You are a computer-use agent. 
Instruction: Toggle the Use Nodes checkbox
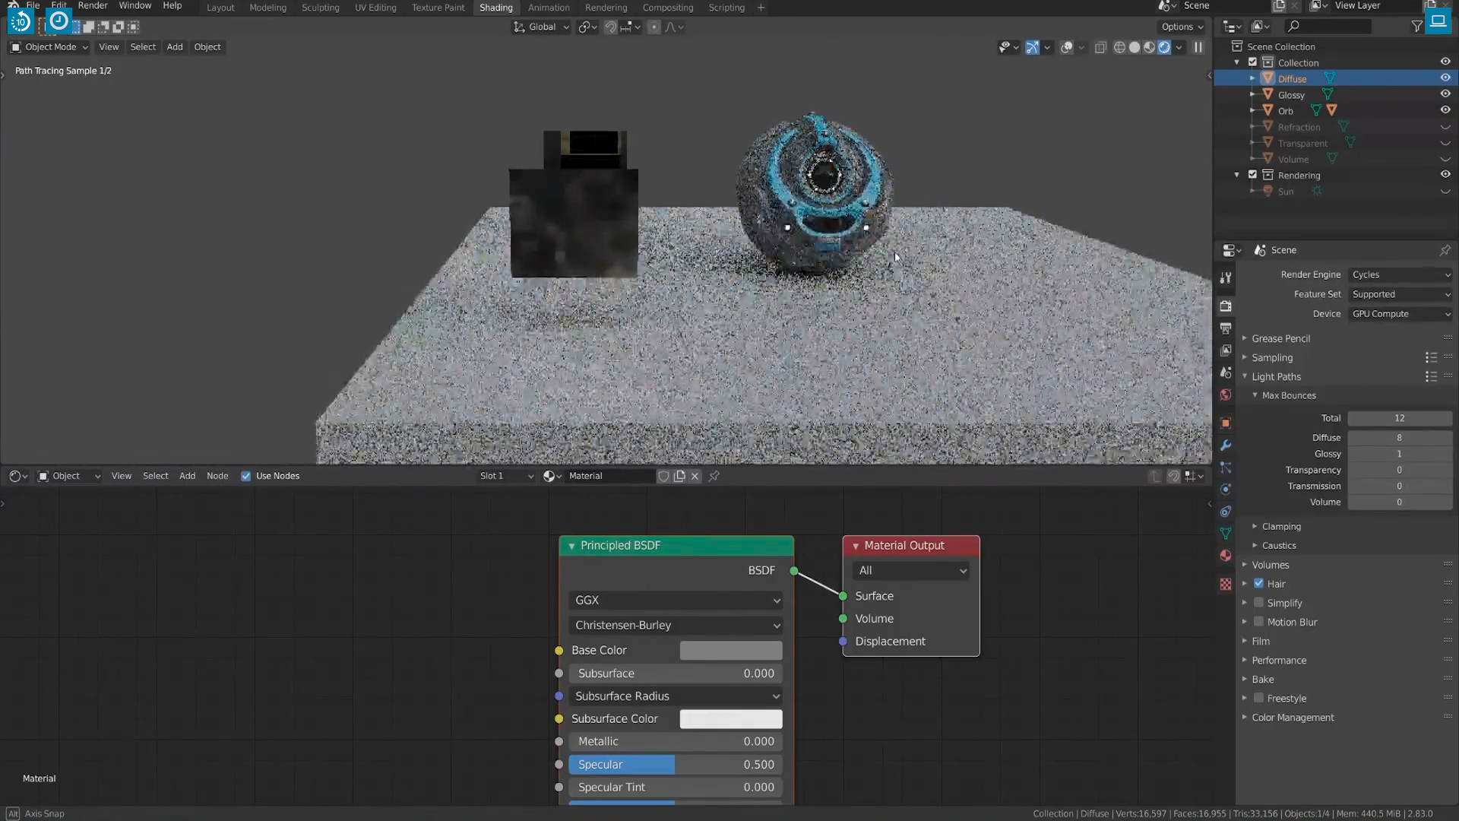[x=246, y=476]
